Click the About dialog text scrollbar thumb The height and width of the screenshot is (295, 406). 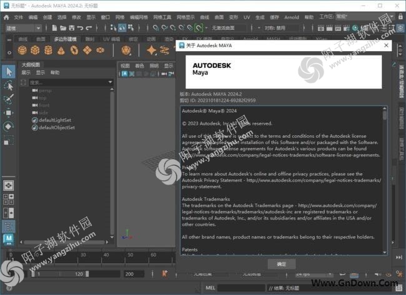385,115
